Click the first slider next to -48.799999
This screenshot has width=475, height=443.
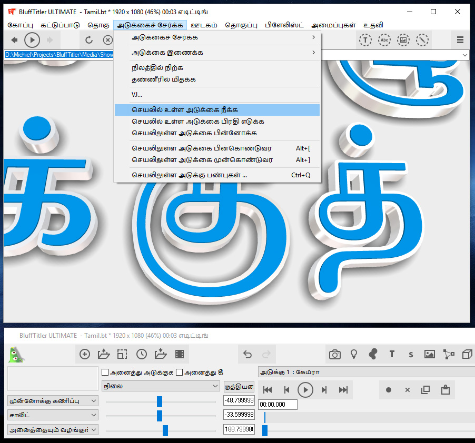pos(160,401)
